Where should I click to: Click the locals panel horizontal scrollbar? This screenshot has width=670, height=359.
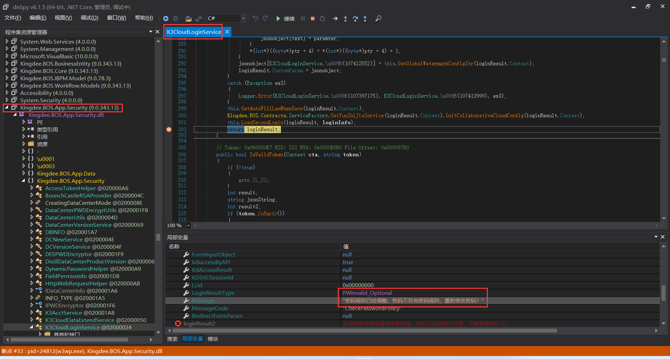coord(363,330)
